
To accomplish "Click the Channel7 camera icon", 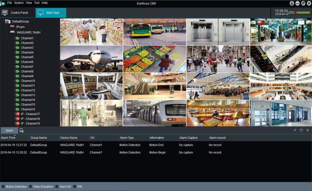I will 17,67.
